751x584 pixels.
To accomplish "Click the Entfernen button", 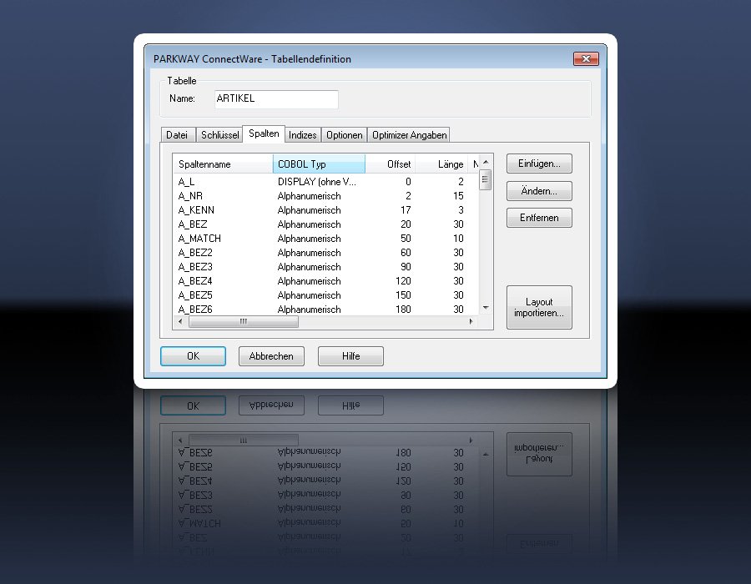I will point(539,218).
